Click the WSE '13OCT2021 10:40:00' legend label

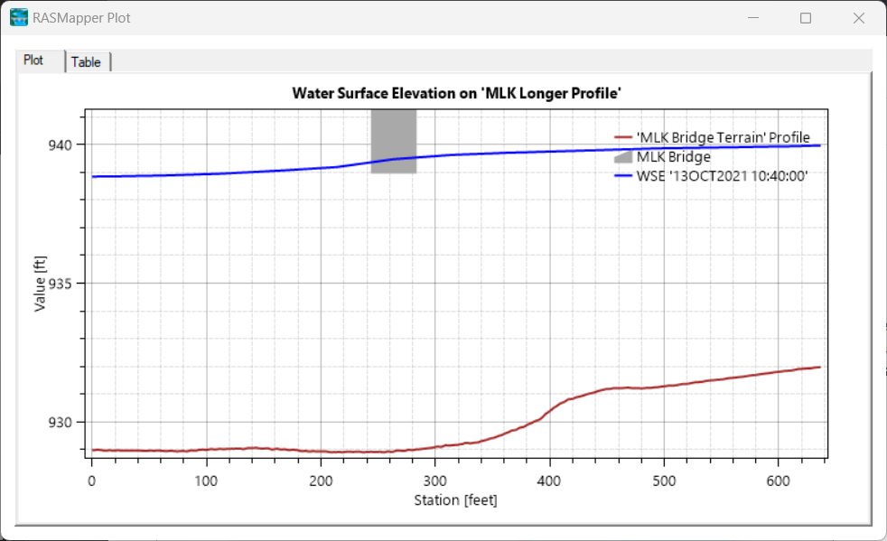click(x=722, y=176)
